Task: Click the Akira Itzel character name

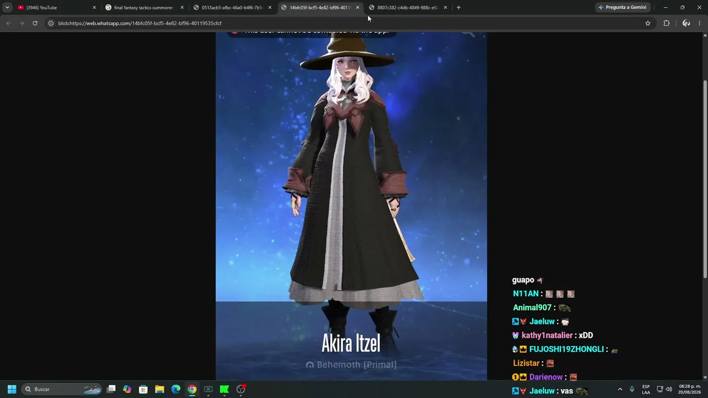Action: [x=351, y=343]
